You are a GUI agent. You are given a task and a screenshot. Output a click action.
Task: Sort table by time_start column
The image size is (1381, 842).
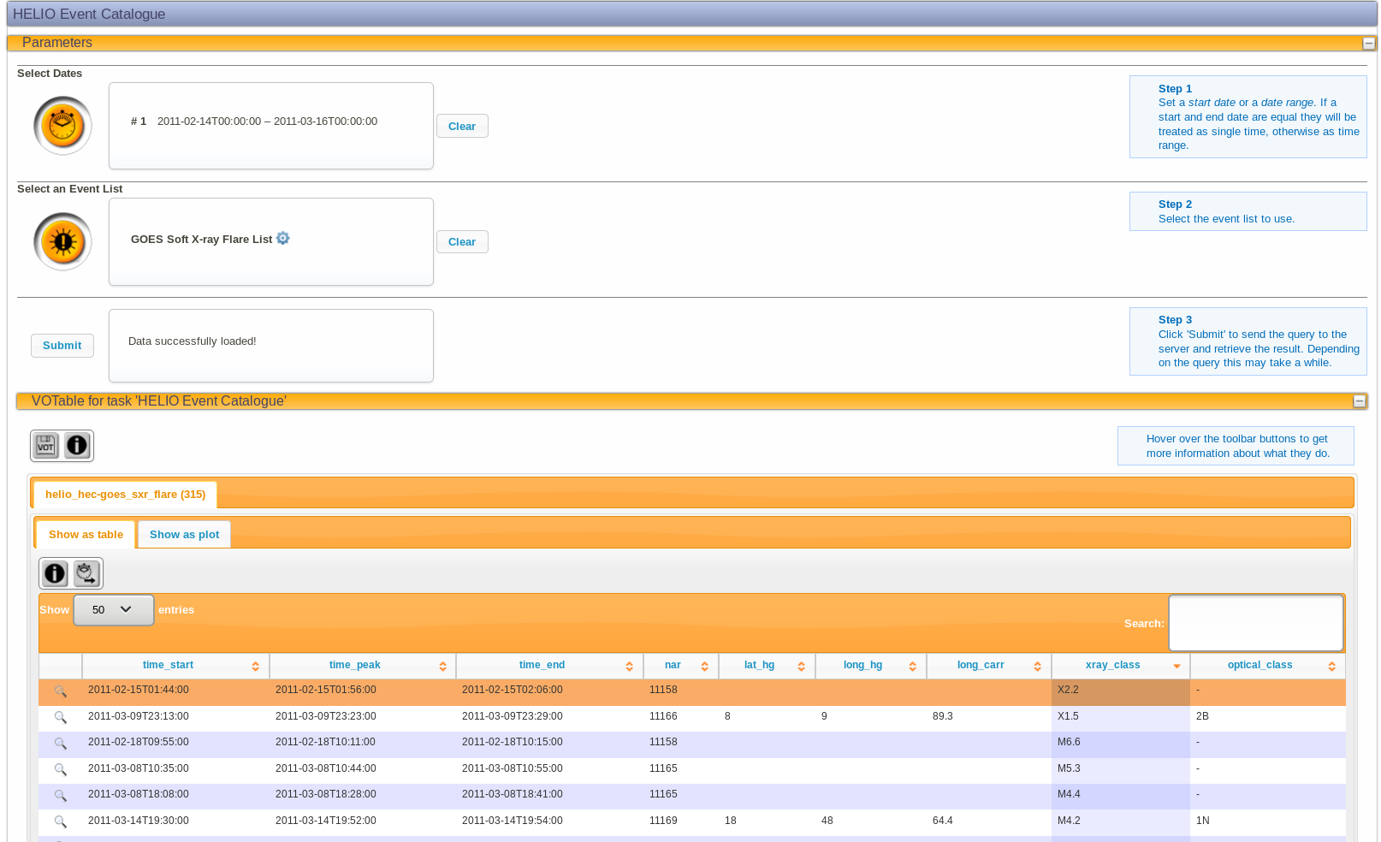pyautogui.click(x=175, y=666)
